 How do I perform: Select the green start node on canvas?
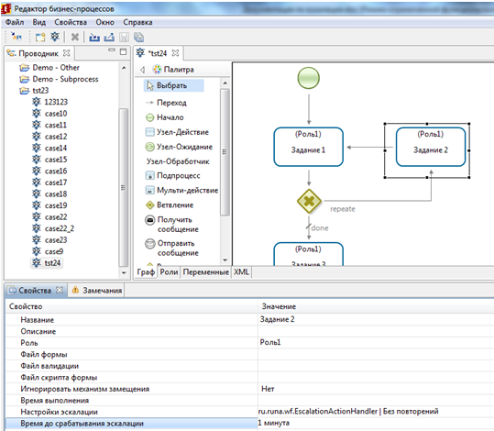tap(309, 78)
